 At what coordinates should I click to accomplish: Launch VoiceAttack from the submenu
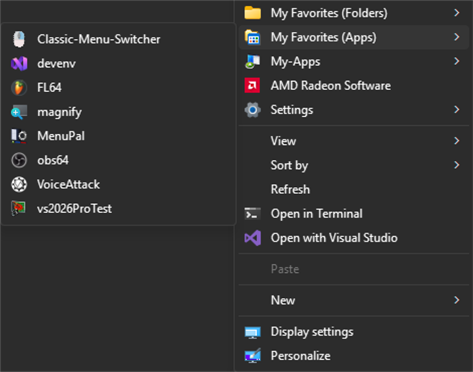pos(118,184)
